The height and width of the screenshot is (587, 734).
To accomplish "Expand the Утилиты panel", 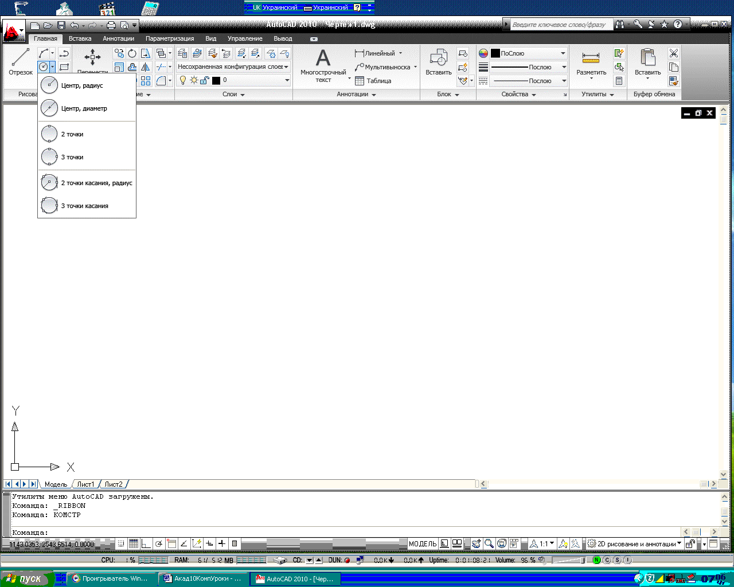I will [x=598, y=95].
